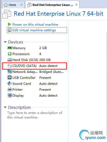The height and width of the screenshot is (142, 107).
Task: Click the wrench settings icon
Action: pyautogui.click(x=10, y=30)
